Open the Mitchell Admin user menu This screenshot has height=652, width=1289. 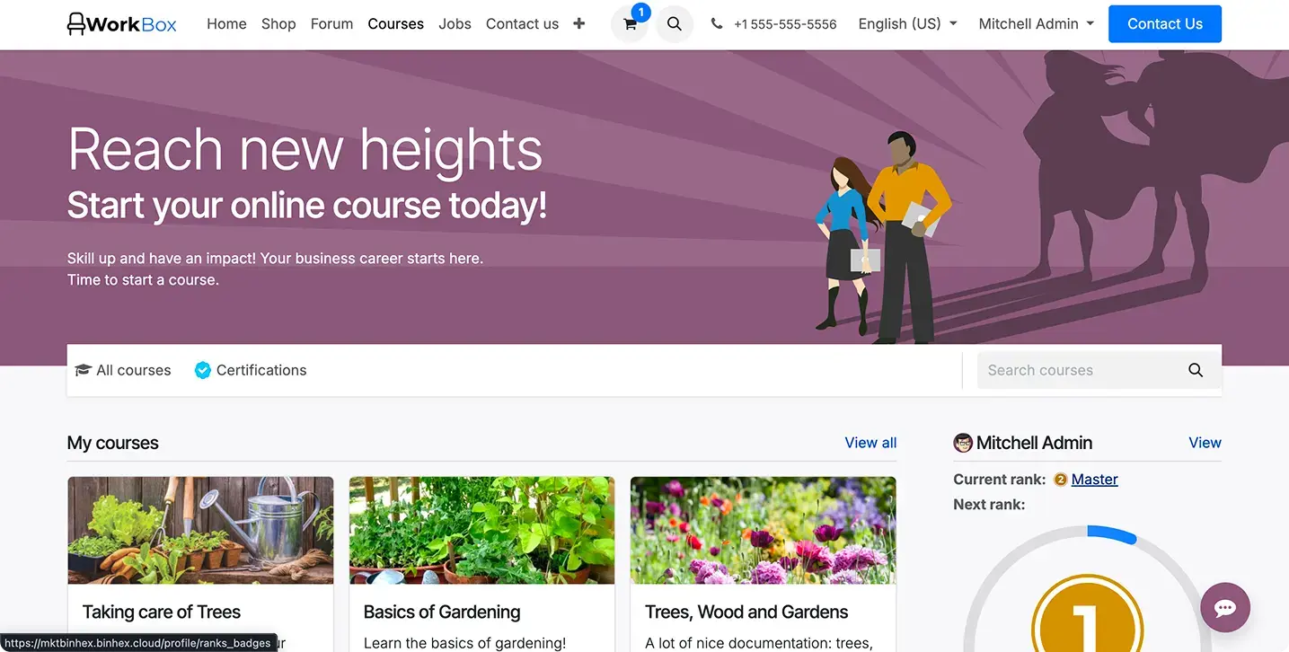[x=1036, y=24]
